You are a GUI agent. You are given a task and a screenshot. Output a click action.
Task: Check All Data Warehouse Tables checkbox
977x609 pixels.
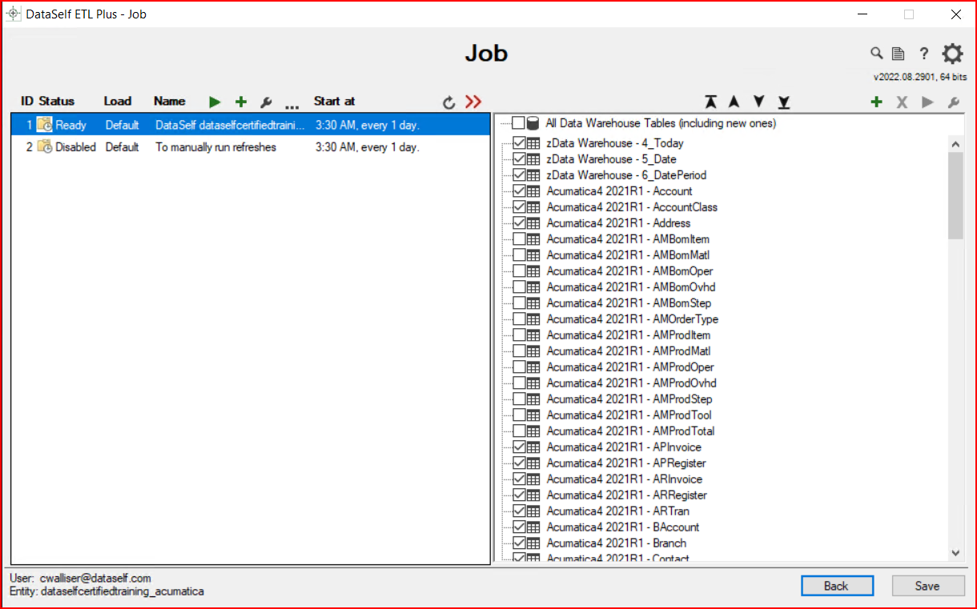(x=519, y=123)
